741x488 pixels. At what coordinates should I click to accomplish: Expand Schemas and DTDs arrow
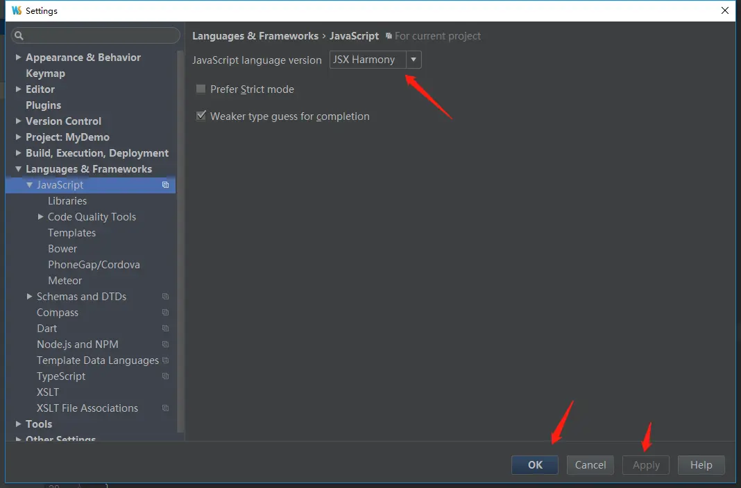click(29, 297)
